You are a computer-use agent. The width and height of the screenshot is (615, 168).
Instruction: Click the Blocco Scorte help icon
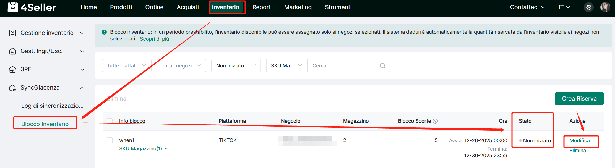435,121
